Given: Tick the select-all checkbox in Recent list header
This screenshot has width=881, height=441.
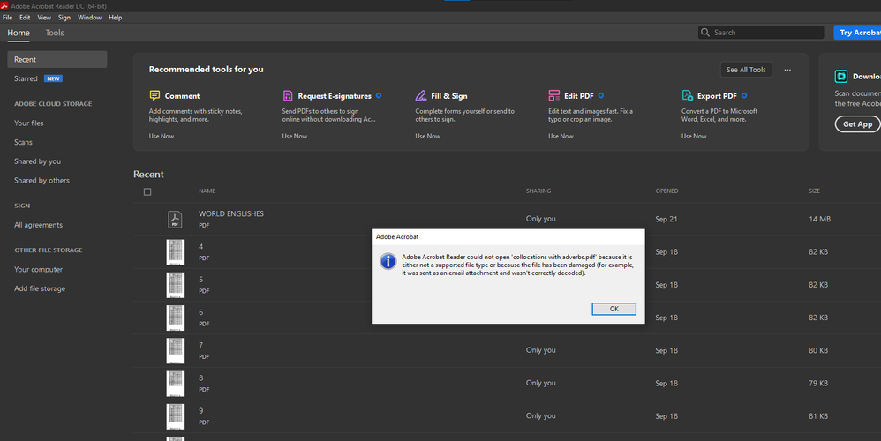Looking at the screenshot, I should click(x=147, y=192).
